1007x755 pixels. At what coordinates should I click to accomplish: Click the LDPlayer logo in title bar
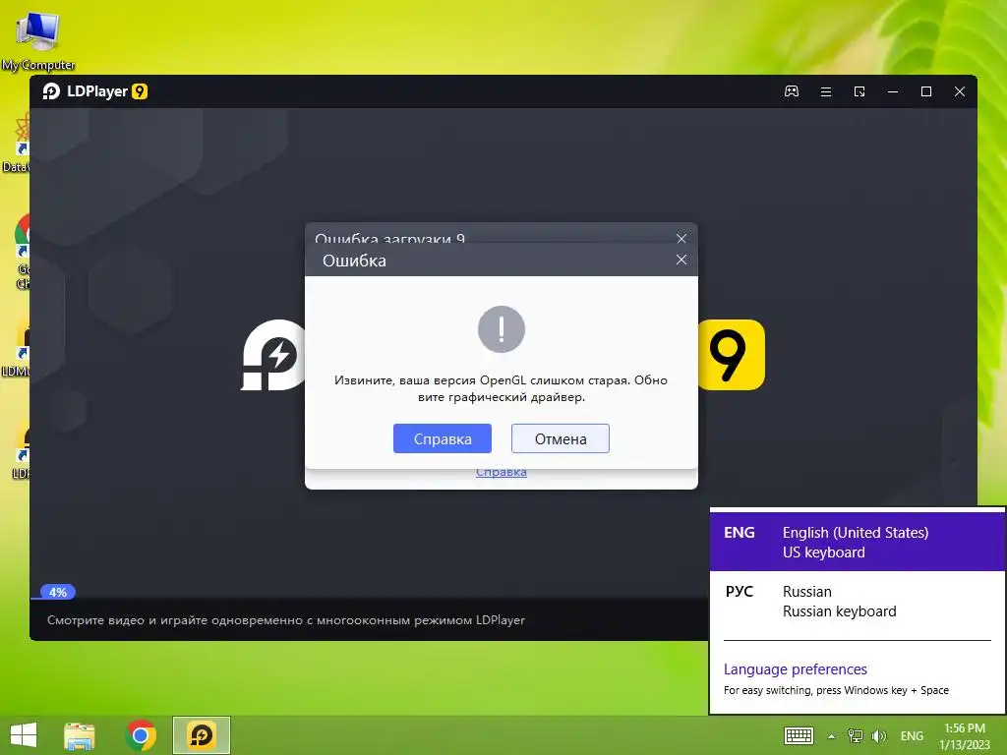click(95, 91)
